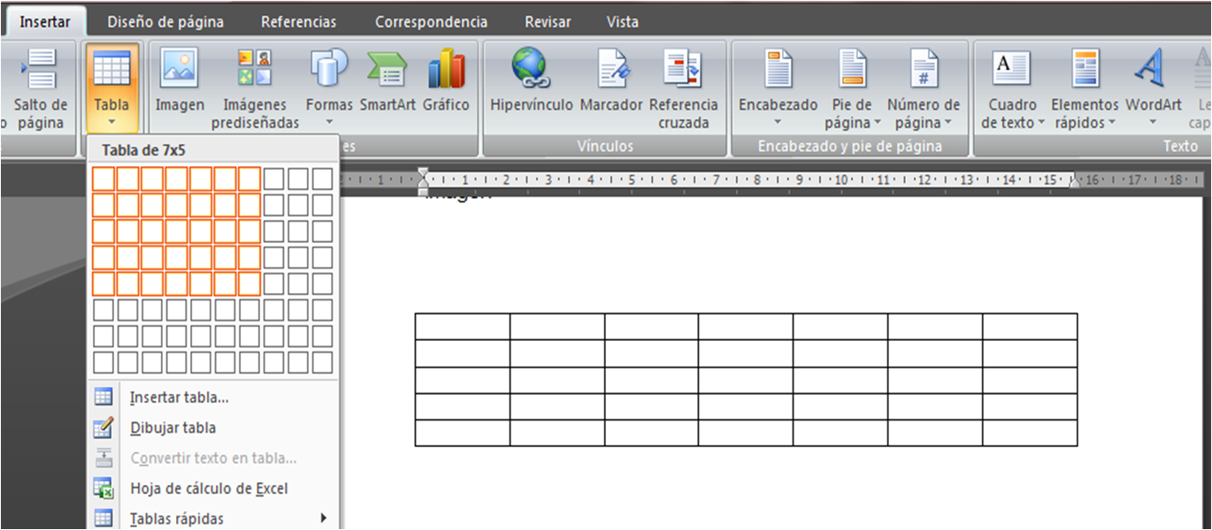Switch to the Revisar ribbon tab
Viewport: 1212px width, 530px height.
[547, 20]
